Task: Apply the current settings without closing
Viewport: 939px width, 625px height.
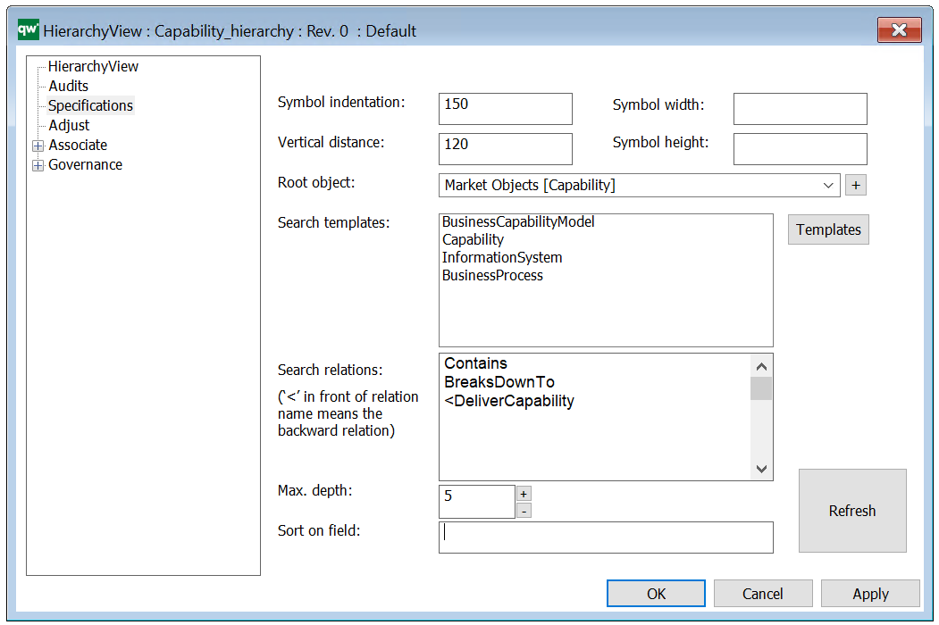Action: pos(869,593)
